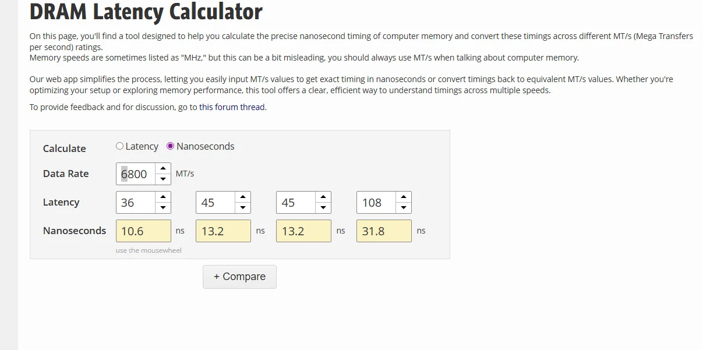Screen dimensions: 703x350
Task: Click the 10.6 ns Nanoseconds field
Action: point(143,231)
